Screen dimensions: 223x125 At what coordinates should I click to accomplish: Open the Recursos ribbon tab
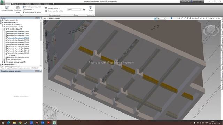(x=46, y=4)
